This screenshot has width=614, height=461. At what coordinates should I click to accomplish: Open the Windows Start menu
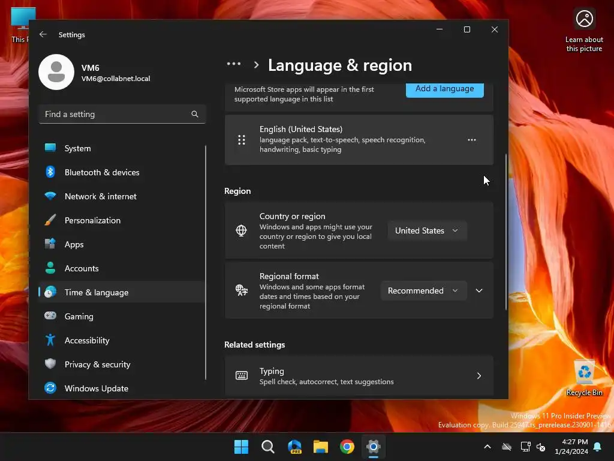tap(241, 447)
